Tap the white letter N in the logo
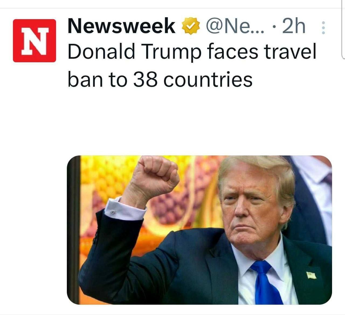The image size is (345, 315). coord(34,41)
